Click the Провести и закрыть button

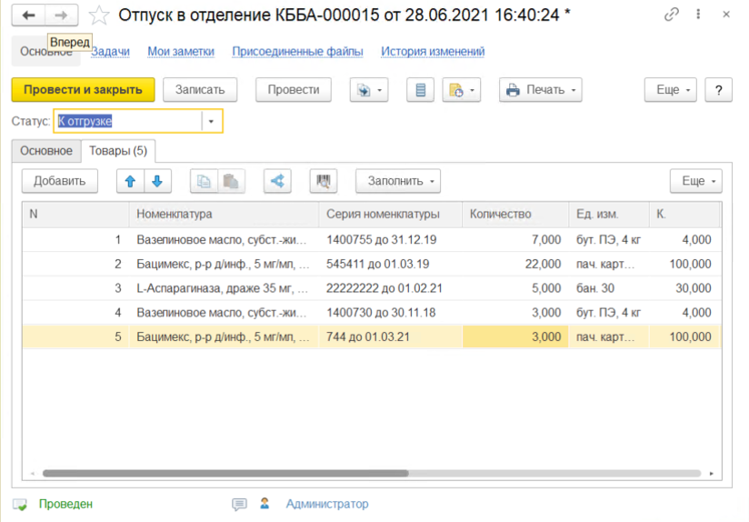click(83, 90)
